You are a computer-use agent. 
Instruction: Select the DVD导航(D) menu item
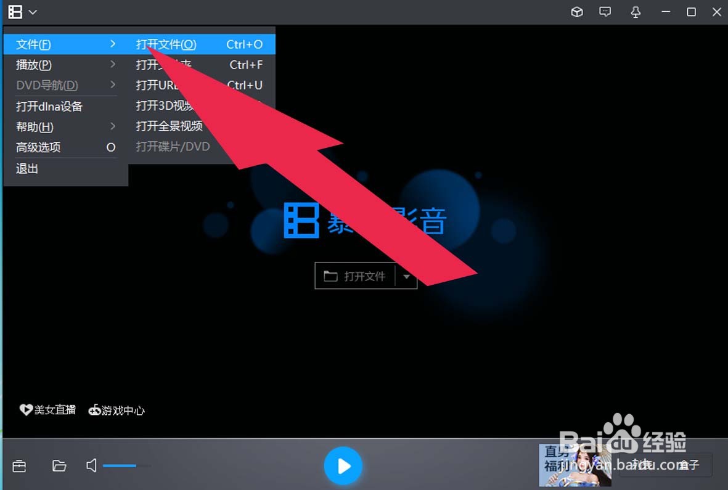pos(65,85)
